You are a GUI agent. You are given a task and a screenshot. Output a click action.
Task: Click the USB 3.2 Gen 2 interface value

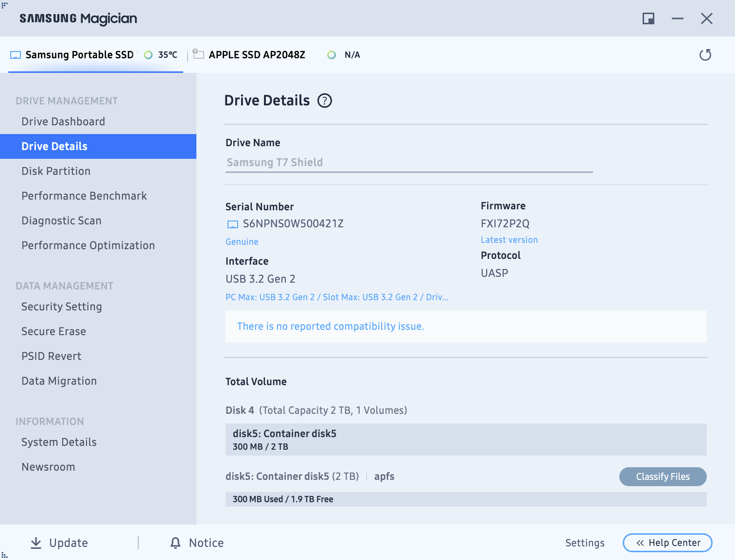(x=261, y=279)
